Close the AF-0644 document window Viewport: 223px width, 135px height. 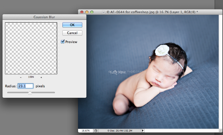coord(82,12)
